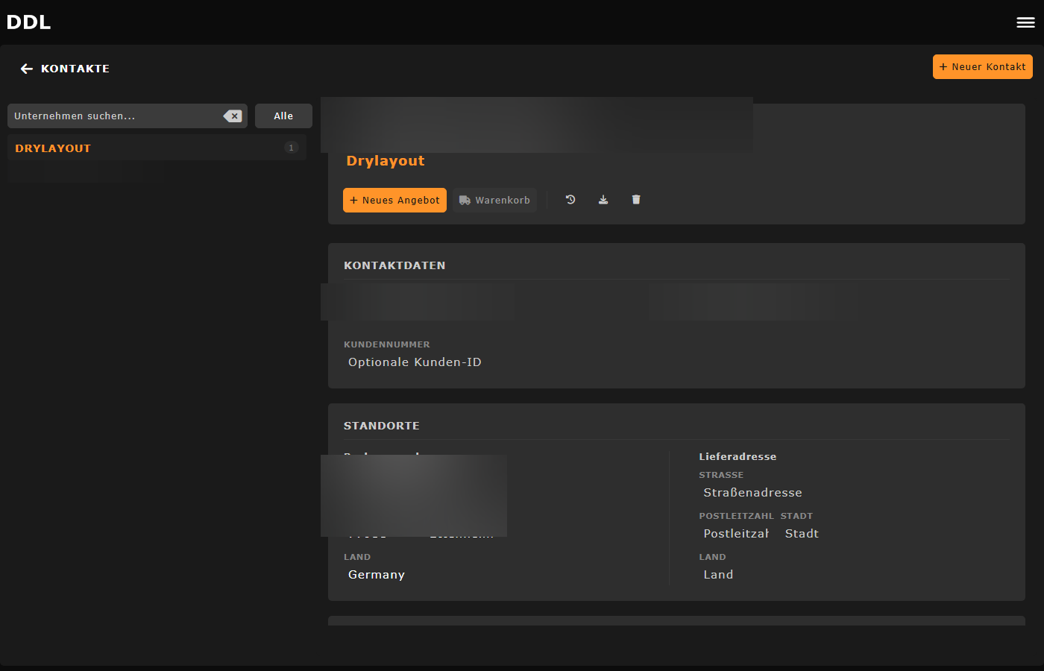The height and width of the screenshot is (671, 1044).
Task: Create a contact with Neuer Kontakt
Action: 982,66
